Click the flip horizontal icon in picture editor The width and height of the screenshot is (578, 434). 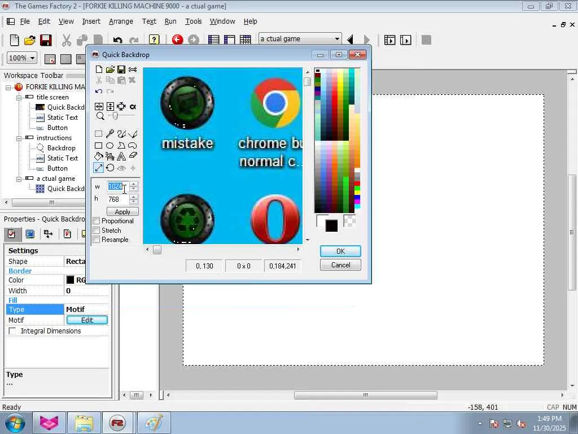point(99,107)
